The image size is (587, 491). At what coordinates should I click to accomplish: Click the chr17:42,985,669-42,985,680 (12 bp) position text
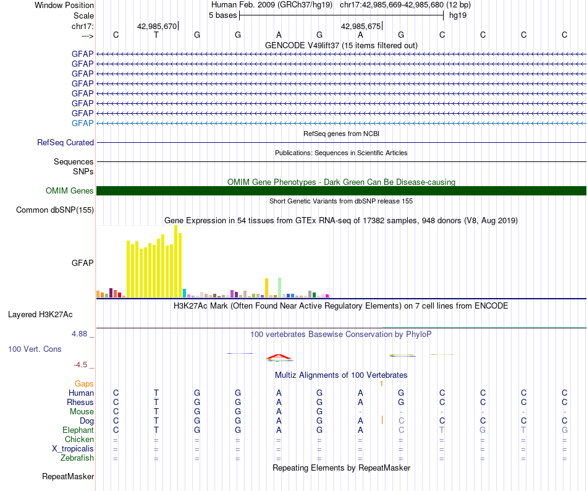coord(405,5)
